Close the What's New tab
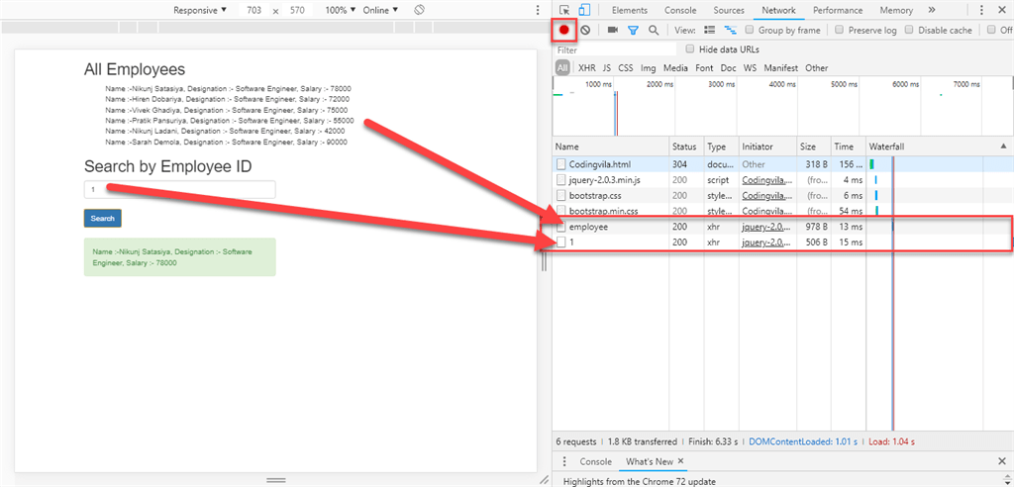Viewport: 1014px width, 487px height. [680, 461]
